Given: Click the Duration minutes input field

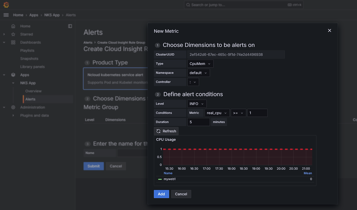Looking at the screenshot, I should 199,122.
